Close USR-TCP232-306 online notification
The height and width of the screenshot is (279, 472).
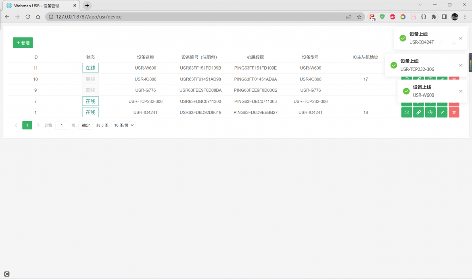pos(461,65)
